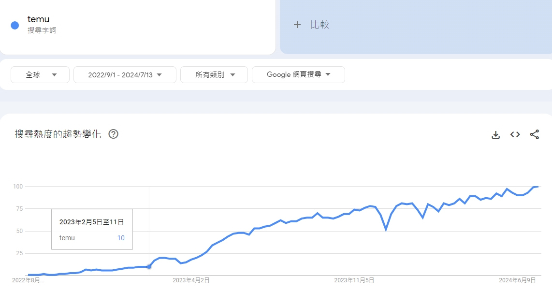Download the trend data as CSV
Image resolution: width=552 pixels, height=291 pixels.
tap(495, 134)
